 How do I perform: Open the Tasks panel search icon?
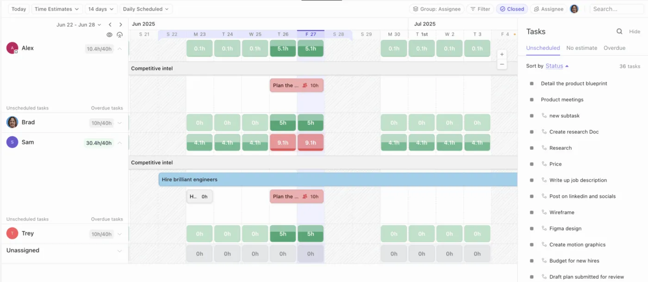tap(619, 31)
